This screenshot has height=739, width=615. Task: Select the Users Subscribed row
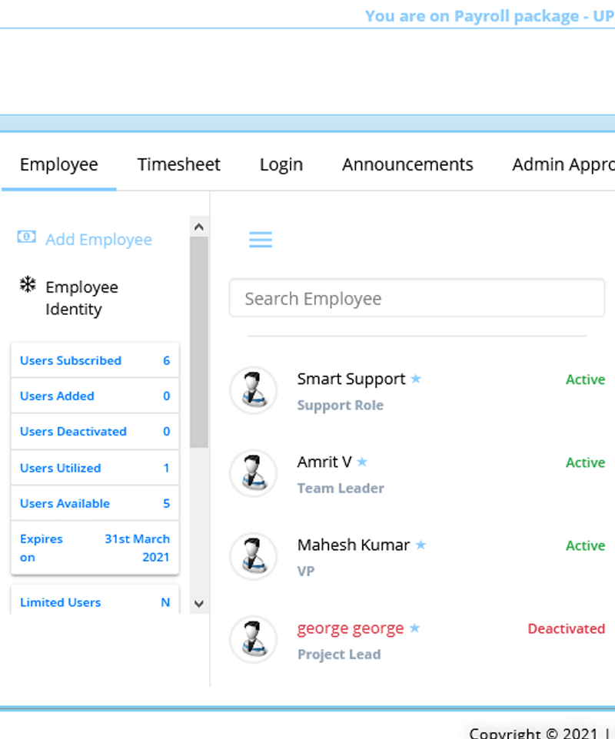tap(95, 360)
